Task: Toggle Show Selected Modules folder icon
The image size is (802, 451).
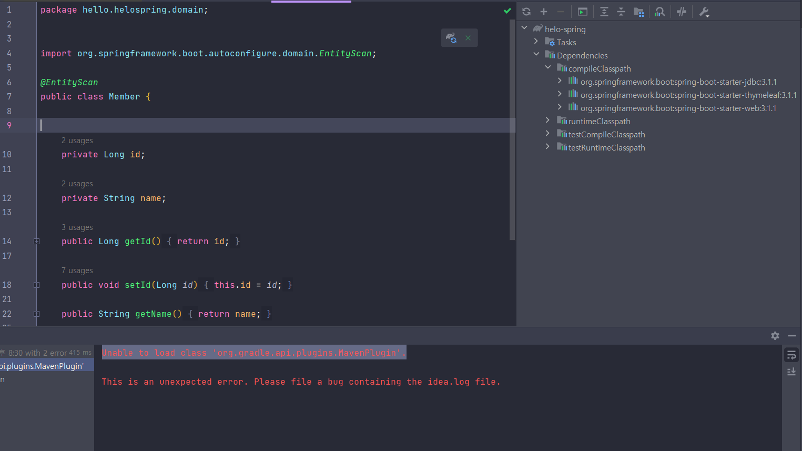Action: (639, 12)
